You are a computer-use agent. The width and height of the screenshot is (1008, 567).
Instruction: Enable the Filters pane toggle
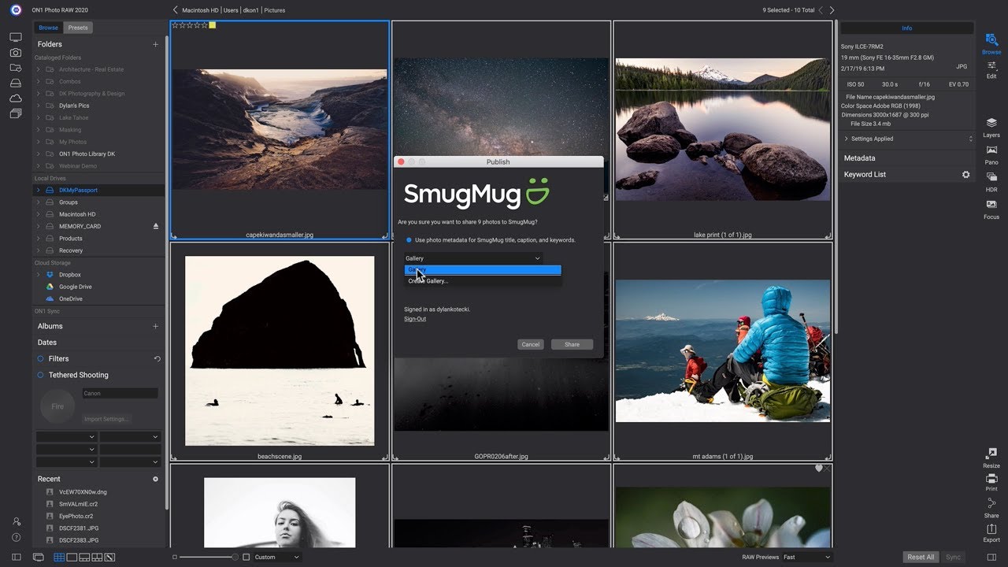[41, 359]
